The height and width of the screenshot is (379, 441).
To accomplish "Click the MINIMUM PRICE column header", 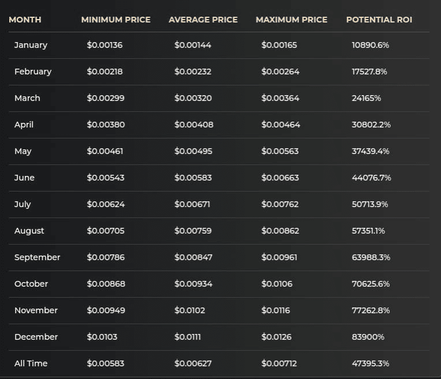I will pyautogui.click(x=115, y=20).
